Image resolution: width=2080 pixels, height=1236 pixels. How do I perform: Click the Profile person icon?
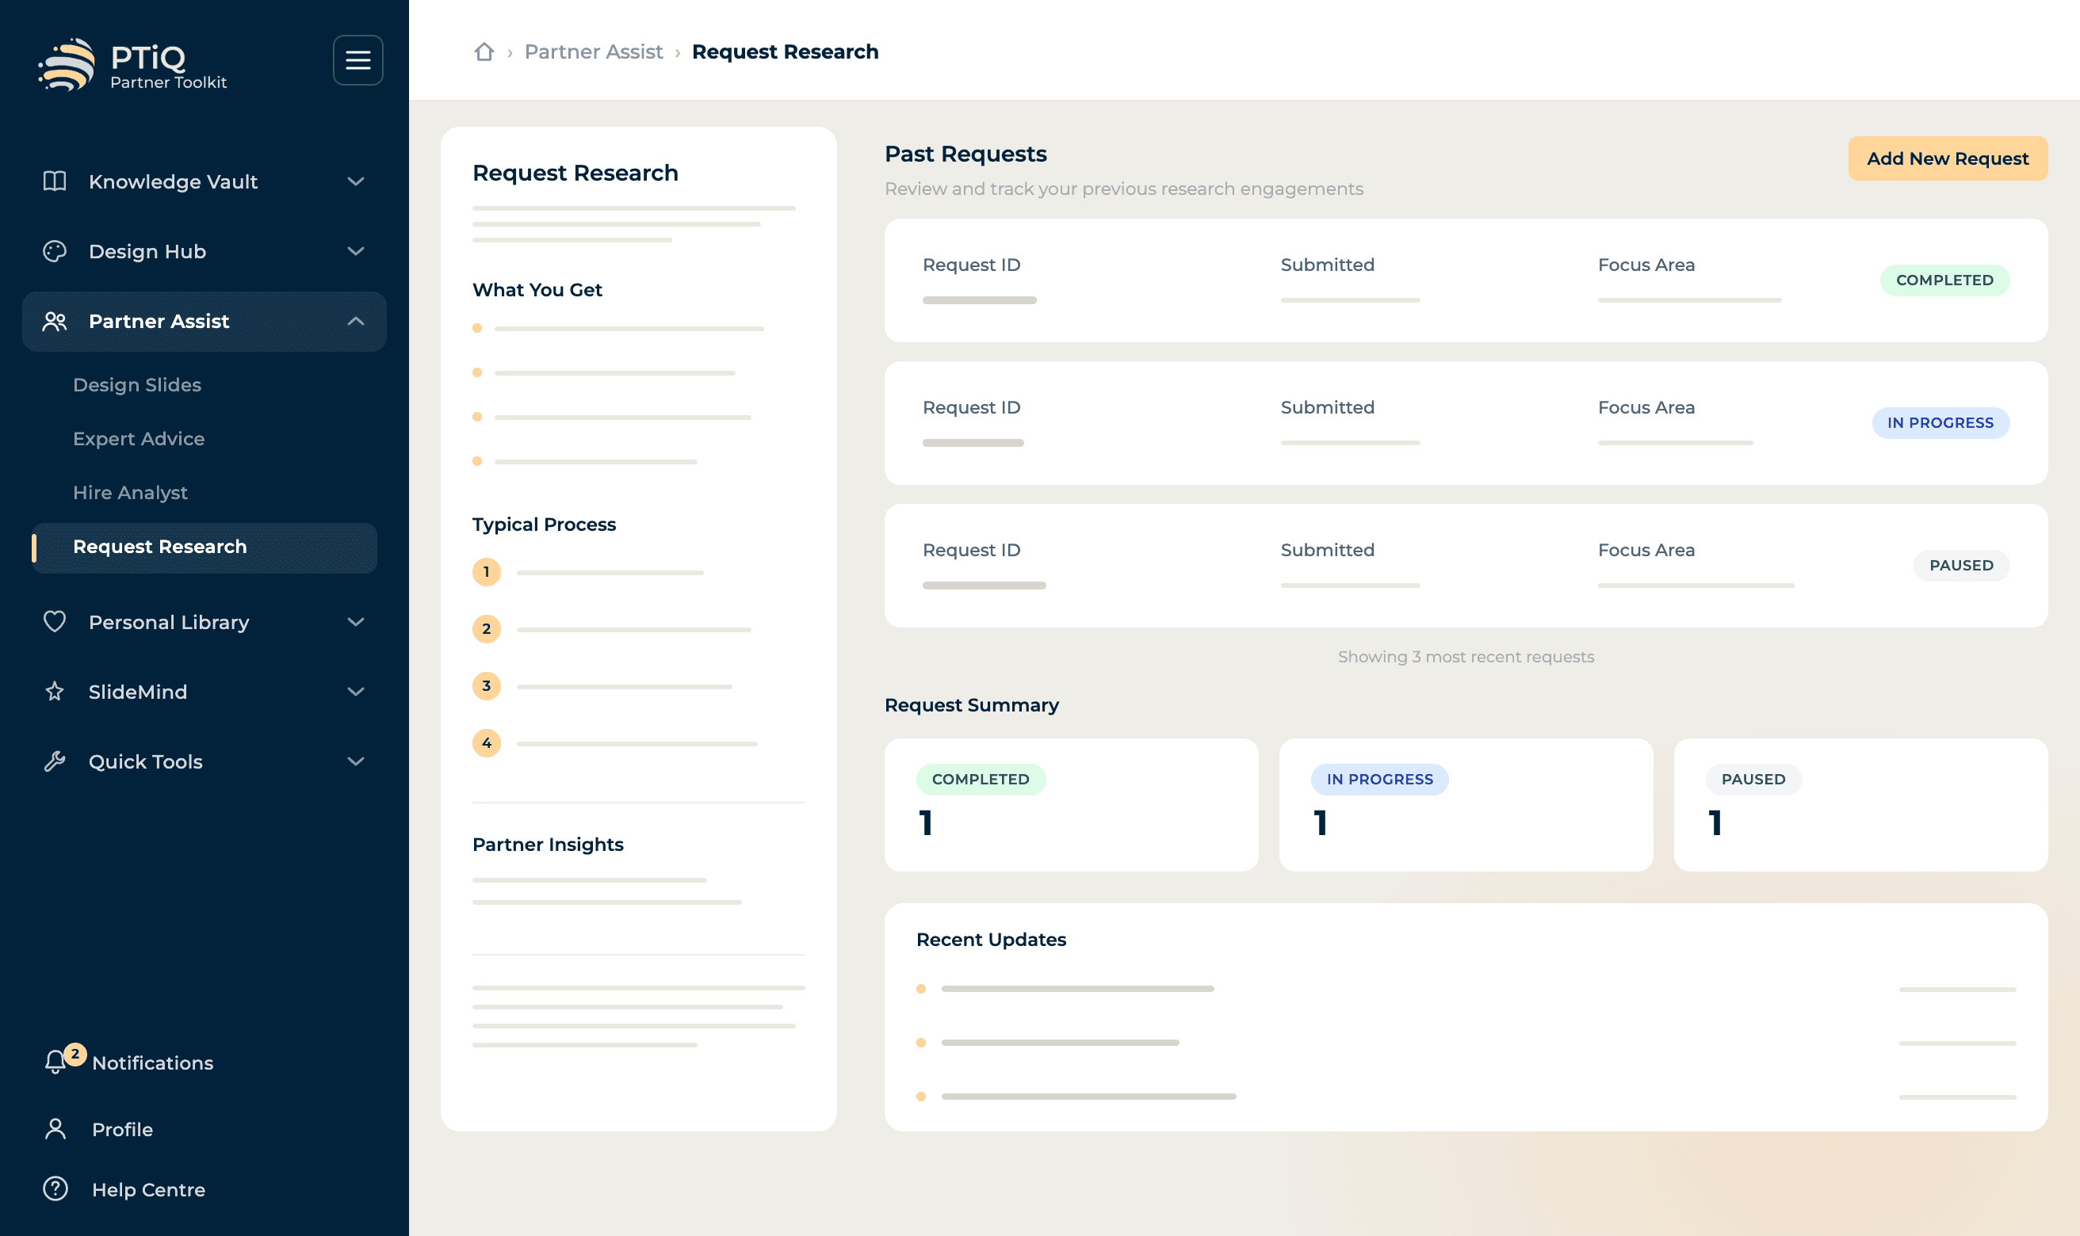coord(55,1128)
